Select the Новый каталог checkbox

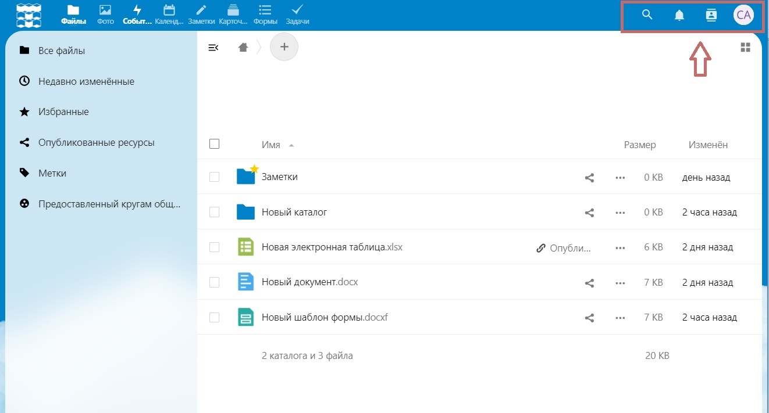point(214,213)
